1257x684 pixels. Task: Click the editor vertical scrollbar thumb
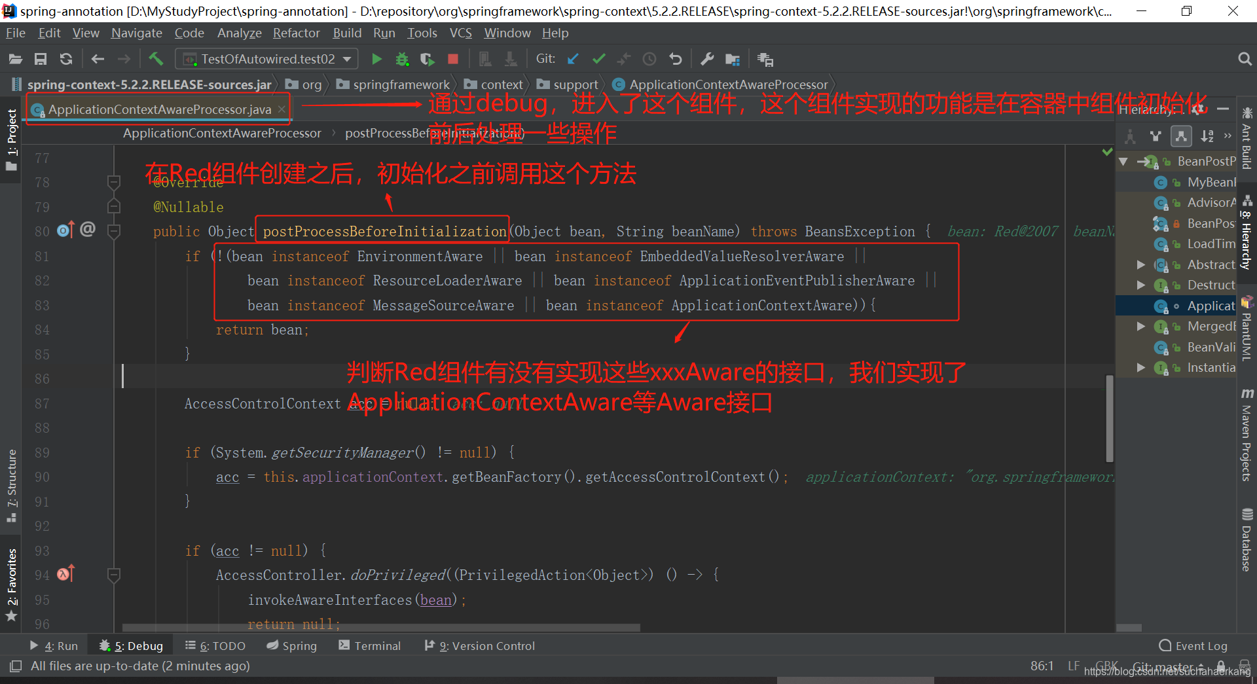click(x=1110, y=419)
